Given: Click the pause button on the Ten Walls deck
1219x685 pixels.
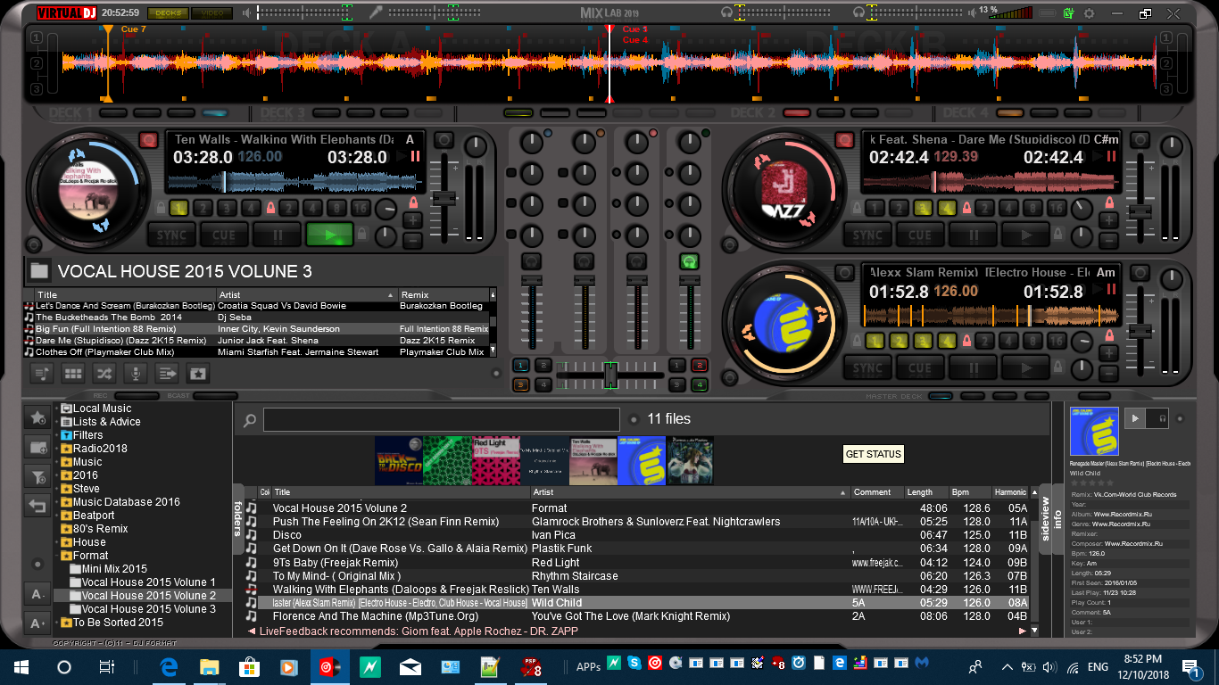Looking at the screenshot, I should tap(277, 235).
